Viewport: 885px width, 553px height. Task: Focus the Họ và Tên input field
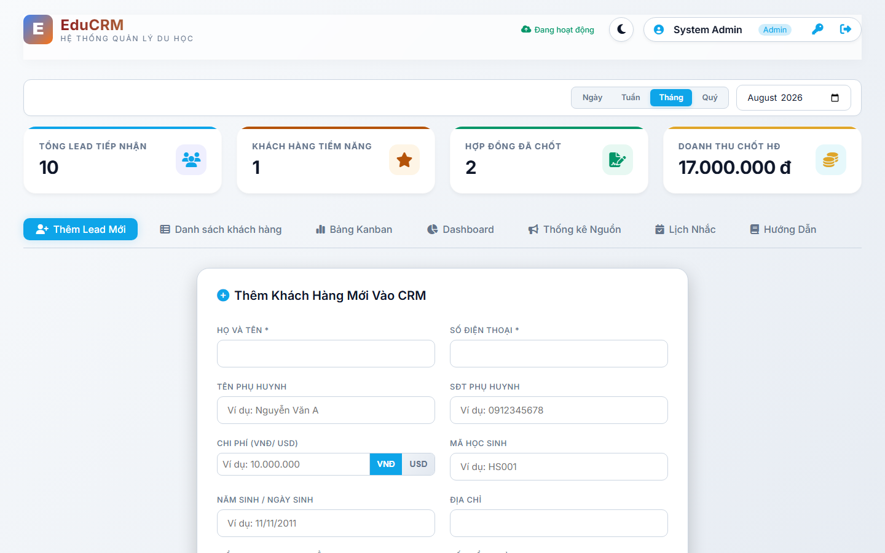click(326, 354)
